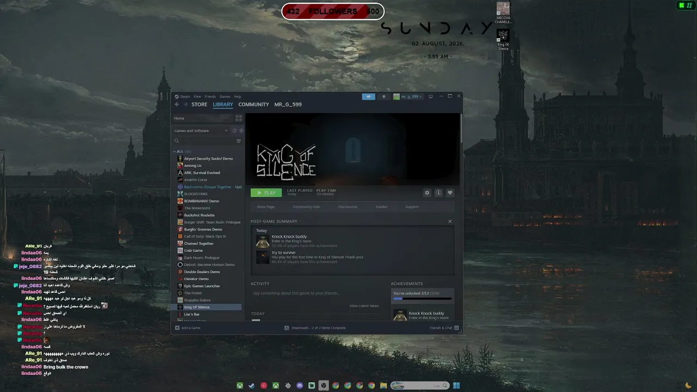The image size is (697, 392).
Task: Open the game info icon
Action: (438, 193)
